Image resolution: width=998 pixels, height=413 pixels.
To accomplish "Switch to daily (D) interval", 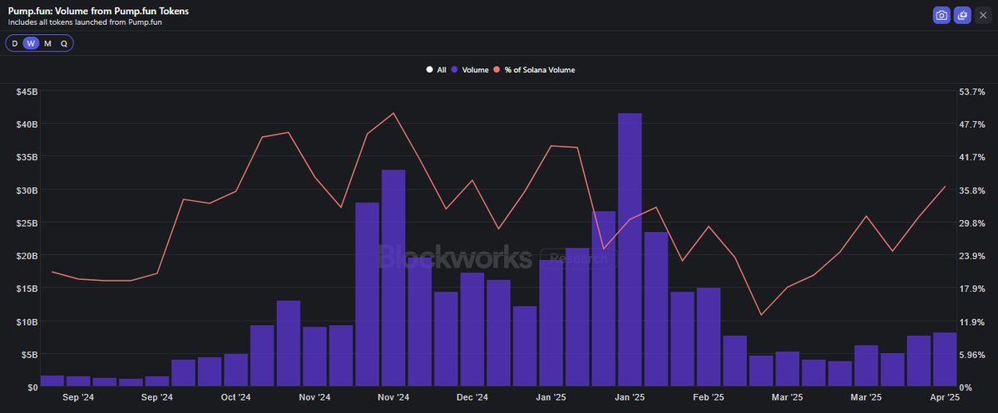I will [14, 43].
